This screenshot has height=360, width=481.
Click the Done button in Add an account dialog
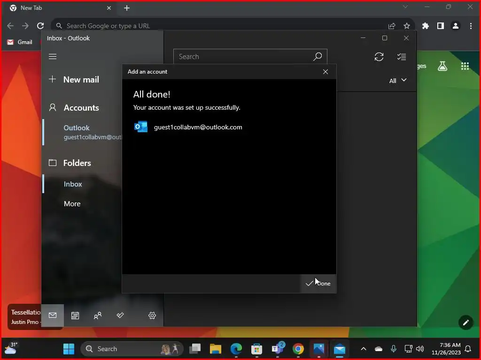tap(318, 284)
